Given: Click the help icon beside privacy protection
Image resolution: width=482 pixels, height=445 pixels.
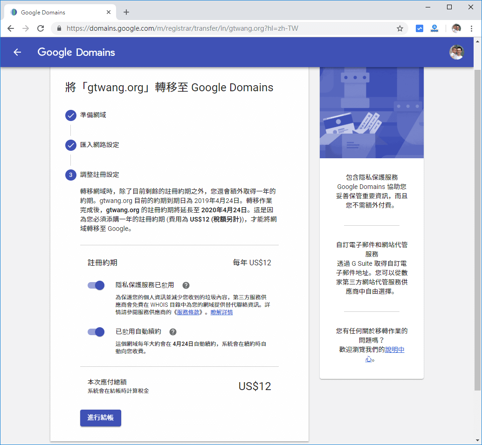Looking at the screenshot, I should click(186, 285).
